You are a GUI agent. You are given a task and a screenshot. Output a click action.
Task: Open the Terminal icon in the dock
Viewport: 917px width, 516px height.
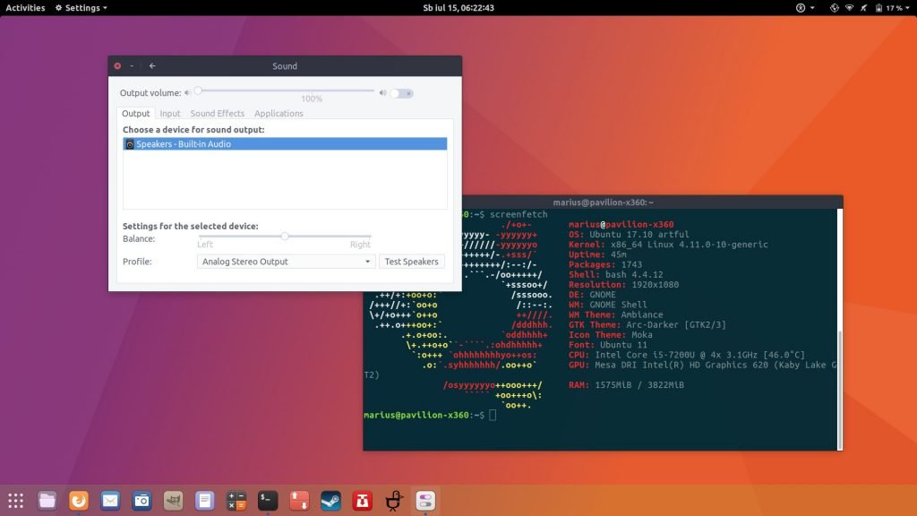[x=268, y=500]
